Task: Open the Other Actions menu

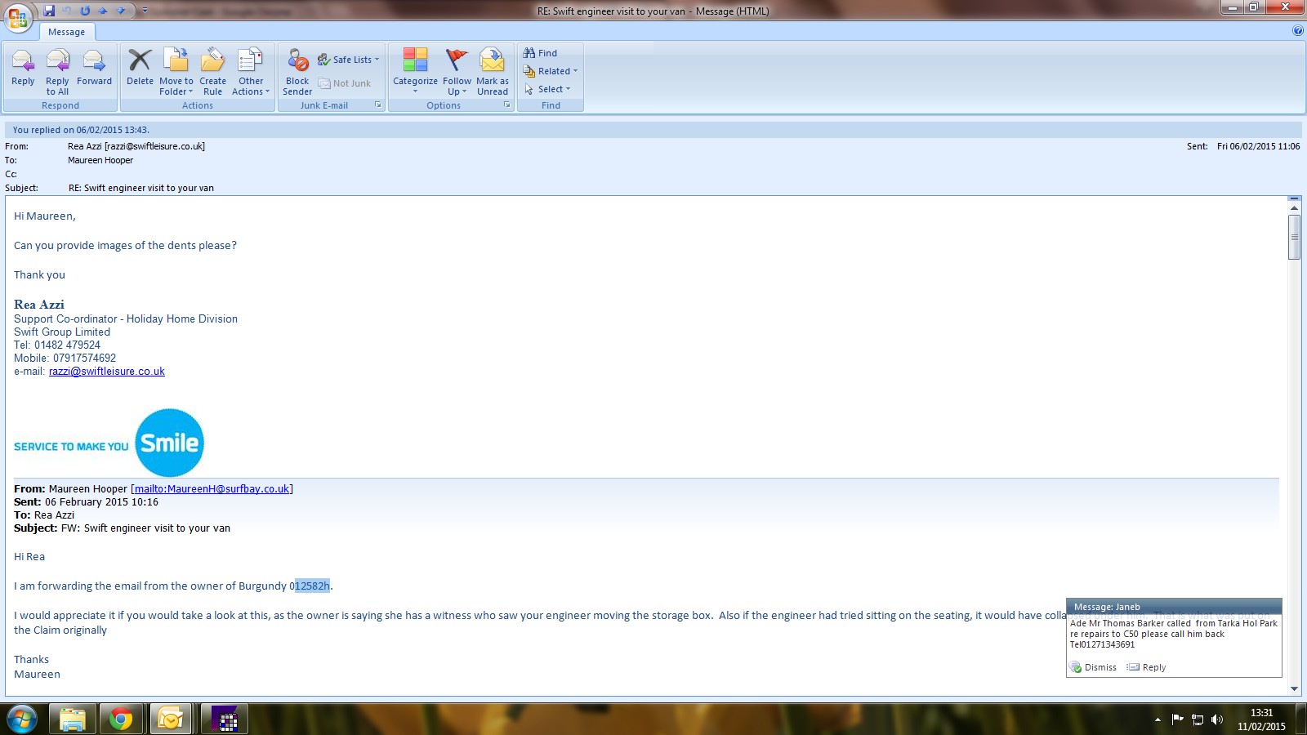Action: tap(250, 72)
